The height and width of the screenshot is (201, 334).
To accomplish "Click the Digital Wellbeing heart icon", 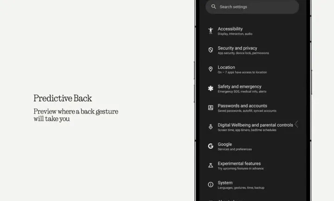I will click(x=211, y=127).
